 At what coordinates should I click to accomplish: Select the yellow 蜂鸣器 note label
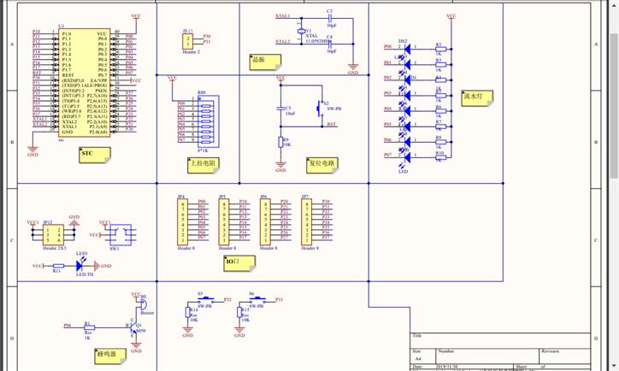tap(111, 354)
